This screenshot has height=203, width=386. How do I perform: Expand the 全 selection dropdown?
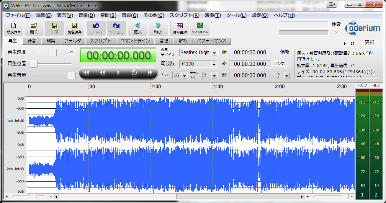pos(287,75)
